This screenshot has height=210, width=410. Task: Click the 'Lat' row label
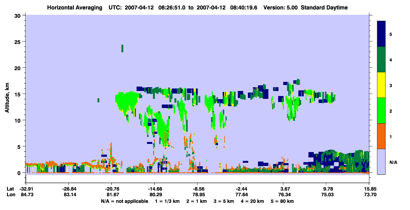pyautogui.click(x=11, y=189)
